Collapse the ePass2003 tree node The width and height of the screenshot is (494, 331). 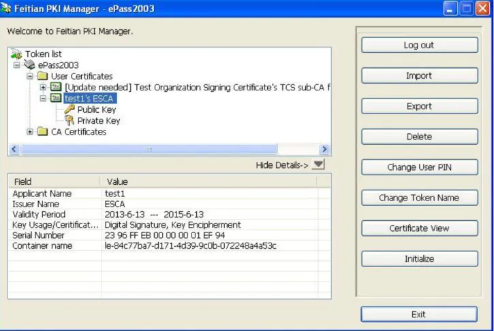pos(16,65)
